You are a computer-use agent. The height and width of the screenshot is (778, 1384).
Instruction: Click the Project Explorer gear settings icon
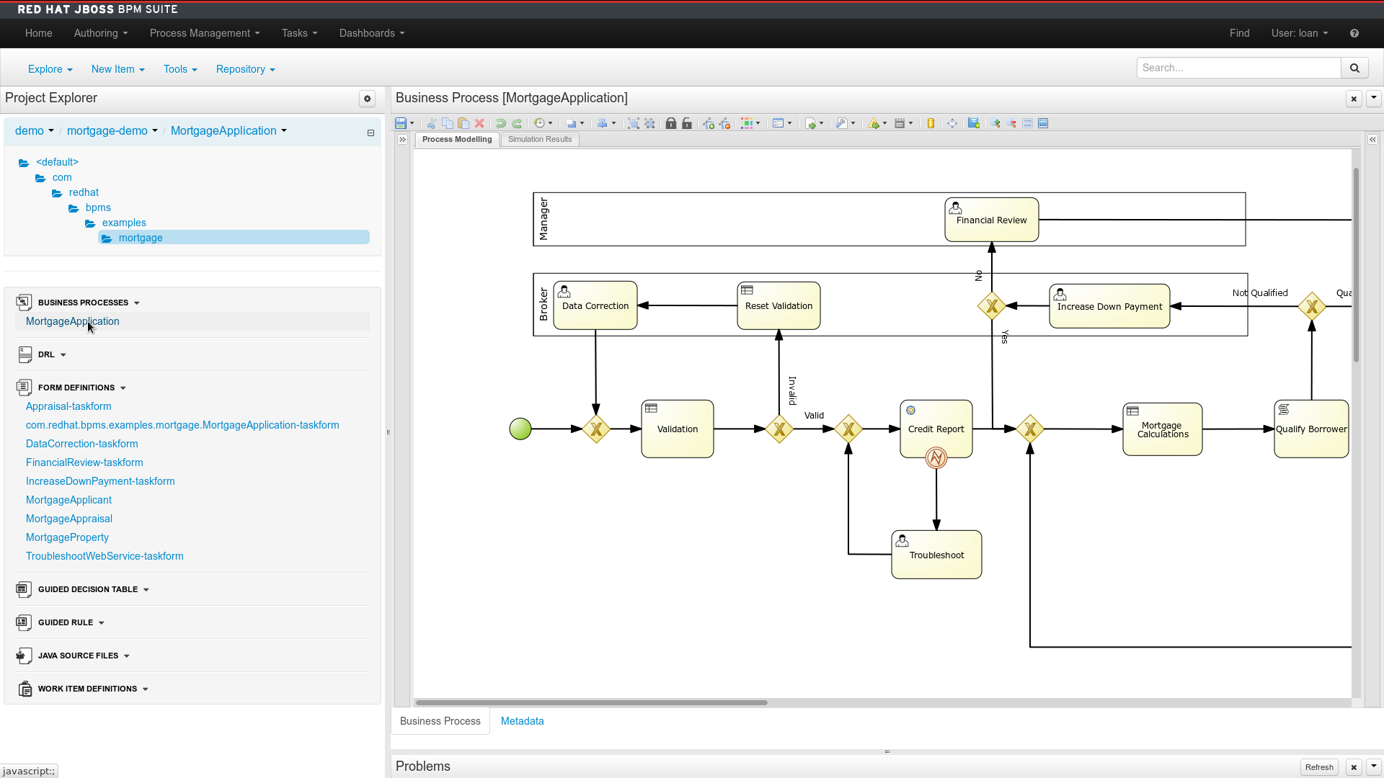pos(368,99)
